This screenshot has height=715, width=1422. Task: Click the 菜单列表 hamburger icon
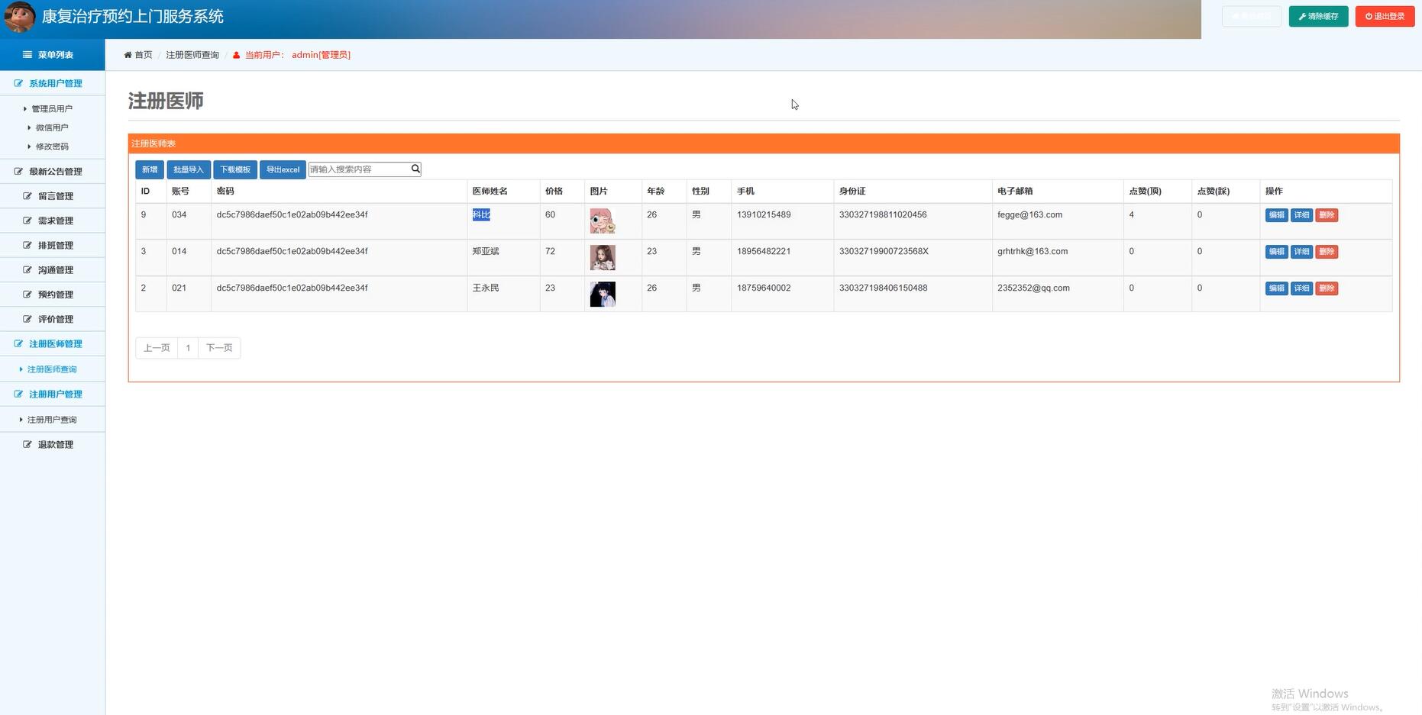pyautogui.click(x=27, y=55)
